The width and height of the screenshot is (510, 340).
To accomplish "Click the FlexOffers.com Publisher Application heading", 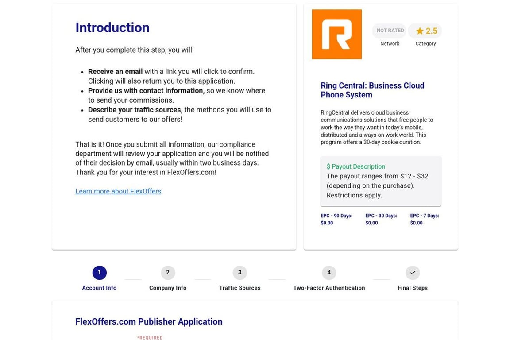I will 149,322.
